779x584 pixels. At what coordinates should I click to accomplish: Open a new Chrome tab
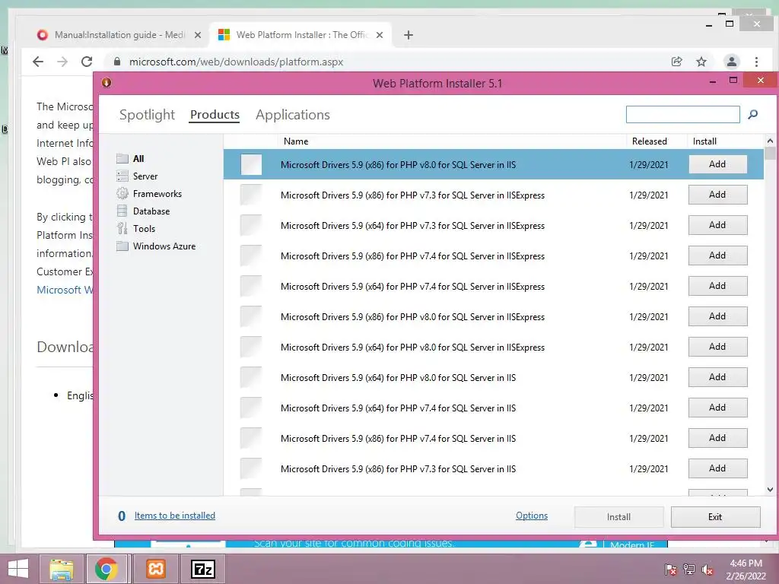pyautogui.click(x=409, y=35)
